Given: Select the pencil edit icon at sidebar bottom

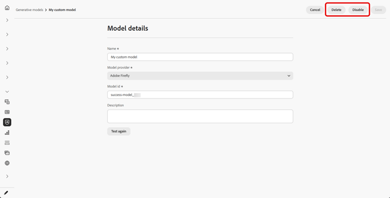Looking at the screenshot, I should [x=6, y=193].
